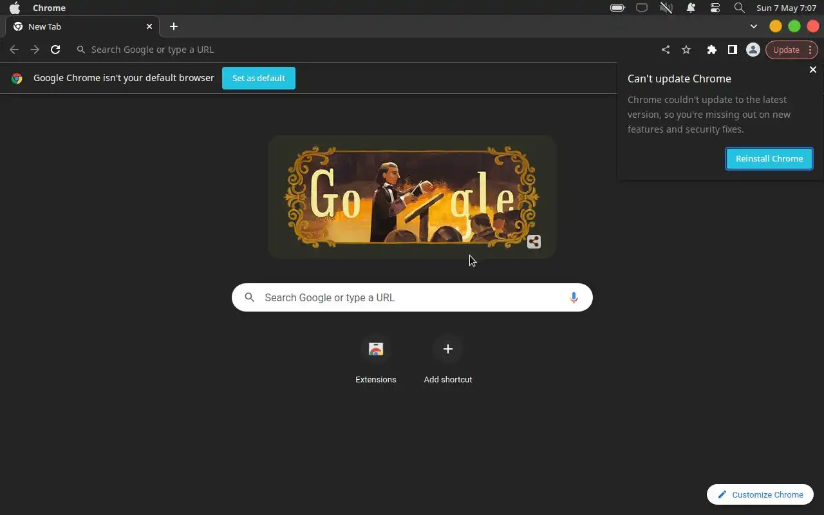This screenshot has height=515, width=824.
Task: Open Customize Chrome
Action: [760, 494]
